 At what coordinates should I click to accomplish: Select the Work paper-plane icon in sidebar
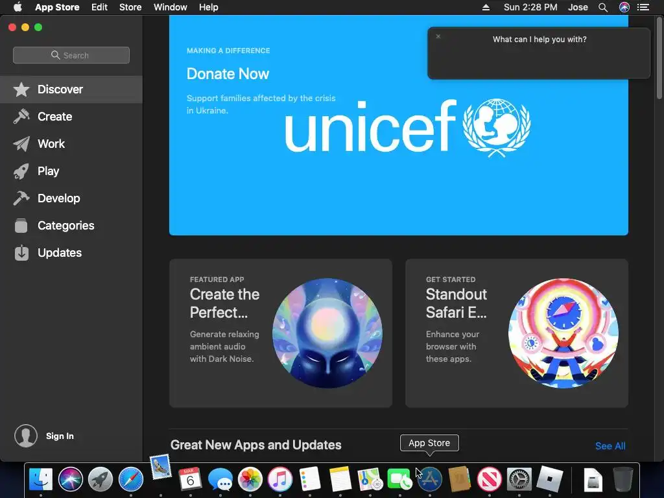pos(21,144)
